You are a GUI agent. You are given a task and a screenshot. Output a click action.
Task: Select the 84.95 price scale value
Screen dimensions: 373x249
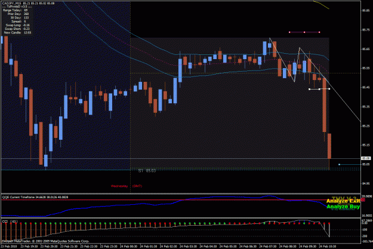(x=366, y=183)
